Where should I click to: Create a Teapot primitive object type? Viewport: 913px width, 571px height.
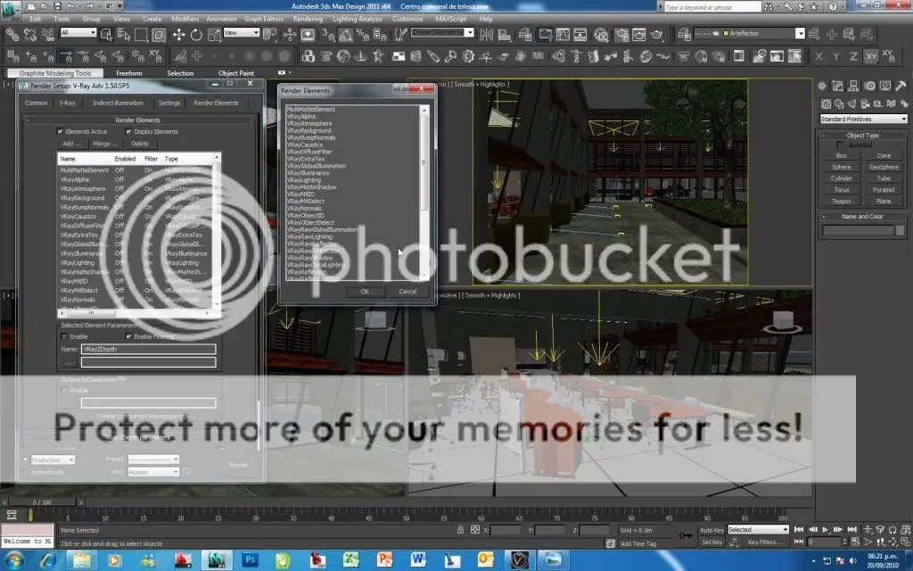coord(841,201)
